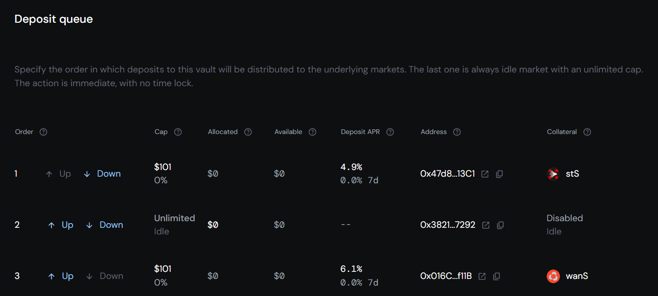This screenshot has width=658, height=296.
Task: Click the Address column help icon
Action: (x=457, y=132)
